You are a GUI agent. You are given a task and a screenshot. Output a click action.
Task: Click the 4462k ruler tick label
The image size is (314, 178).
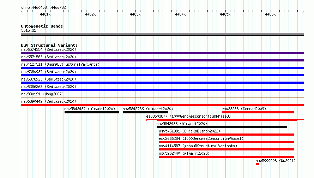click(90, 14)
